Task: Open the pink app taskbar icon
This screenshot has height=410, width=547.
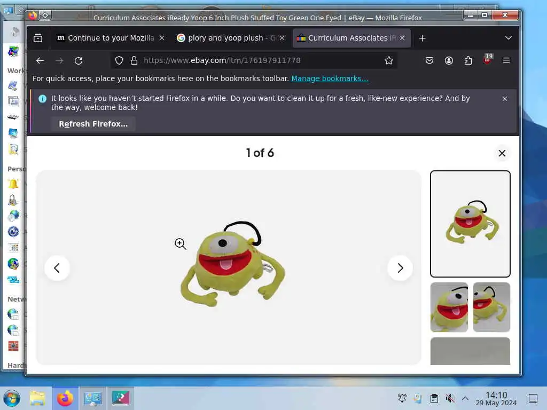Action: 121,398
